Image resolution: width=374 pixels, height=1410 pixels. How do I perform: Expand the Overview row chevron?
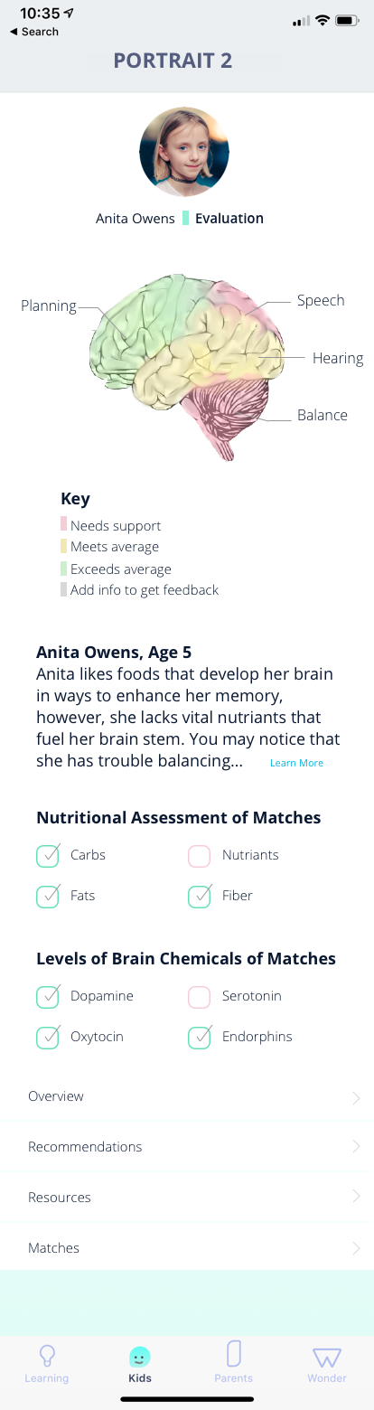[356, 1098]
